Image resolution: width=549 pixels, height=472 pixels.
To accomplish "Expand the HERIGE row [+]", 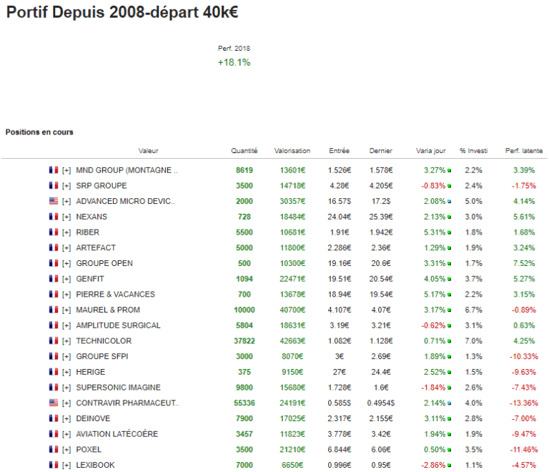I will (66, 372).
